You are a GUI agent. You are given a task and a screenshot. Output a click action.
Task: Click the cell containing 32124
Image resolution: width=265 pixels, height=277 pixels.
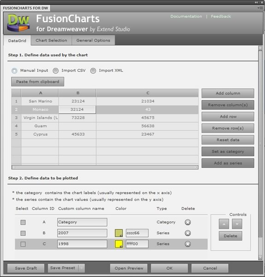pos(77,109)
